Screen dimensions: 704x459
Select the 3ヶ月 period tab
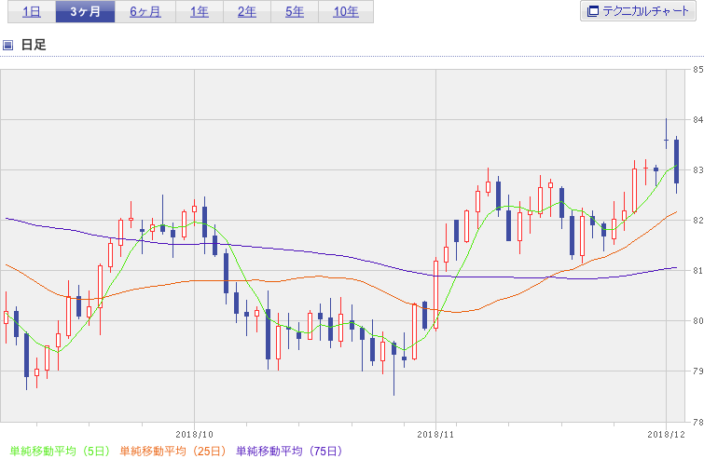coord(85,12)
